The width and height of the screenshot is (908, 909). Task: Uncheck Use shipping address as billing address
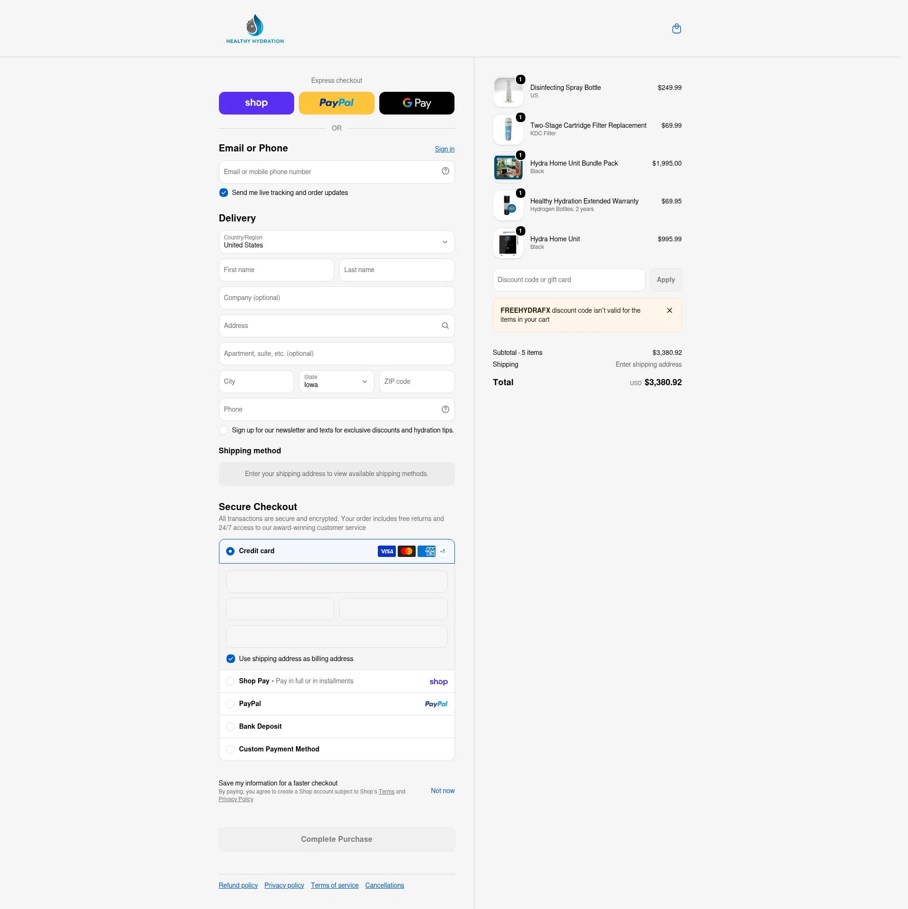pos(231,659)
